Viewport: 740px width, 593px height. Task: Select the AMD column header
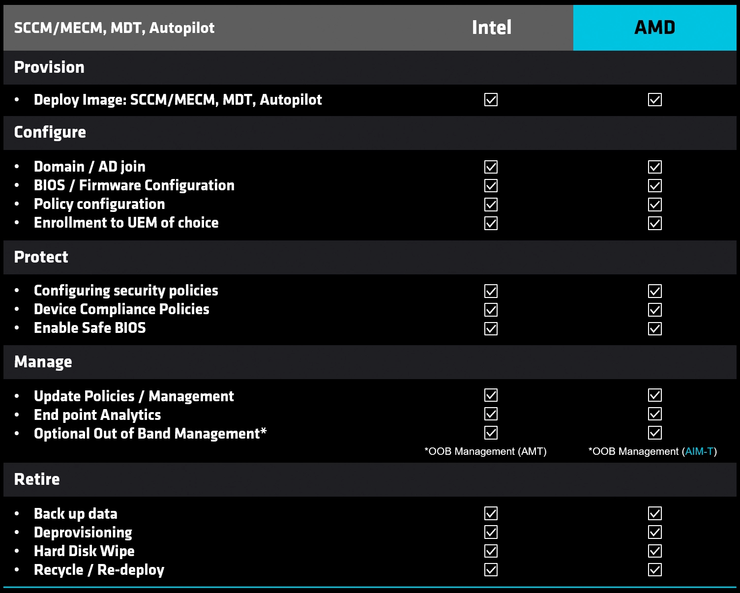tap(654, 28)
